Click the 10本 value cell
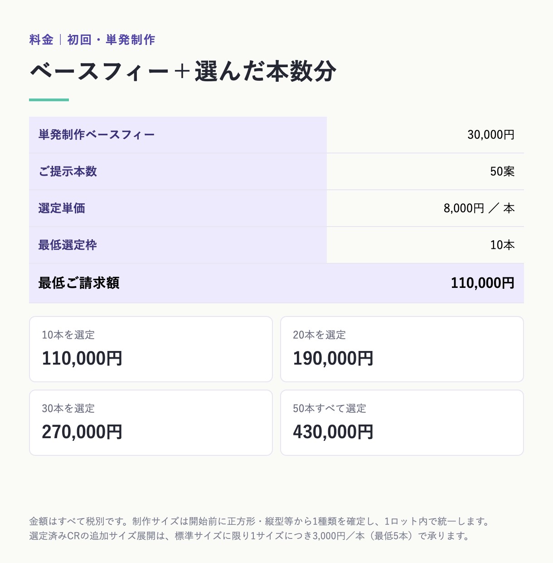The height and width of the screenshot is (563, 553). [502, 245]
